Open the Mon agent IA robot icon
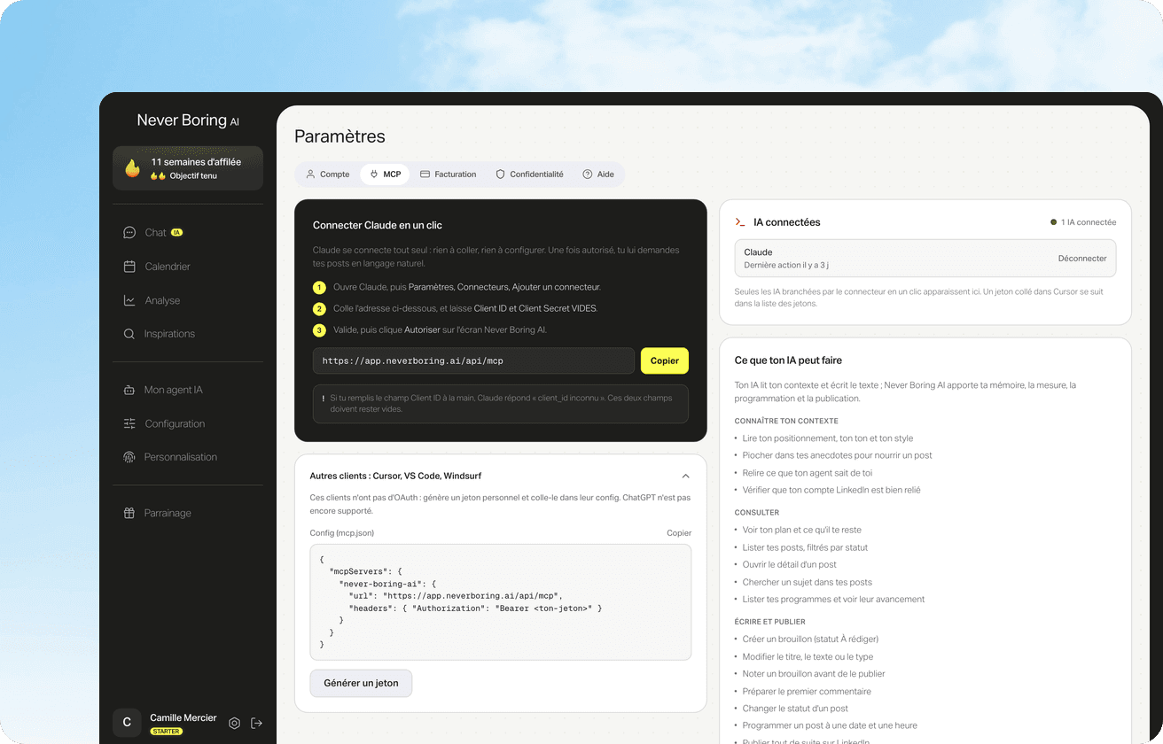Viewport: 1163px width, 744px height. tap(129, 390)
